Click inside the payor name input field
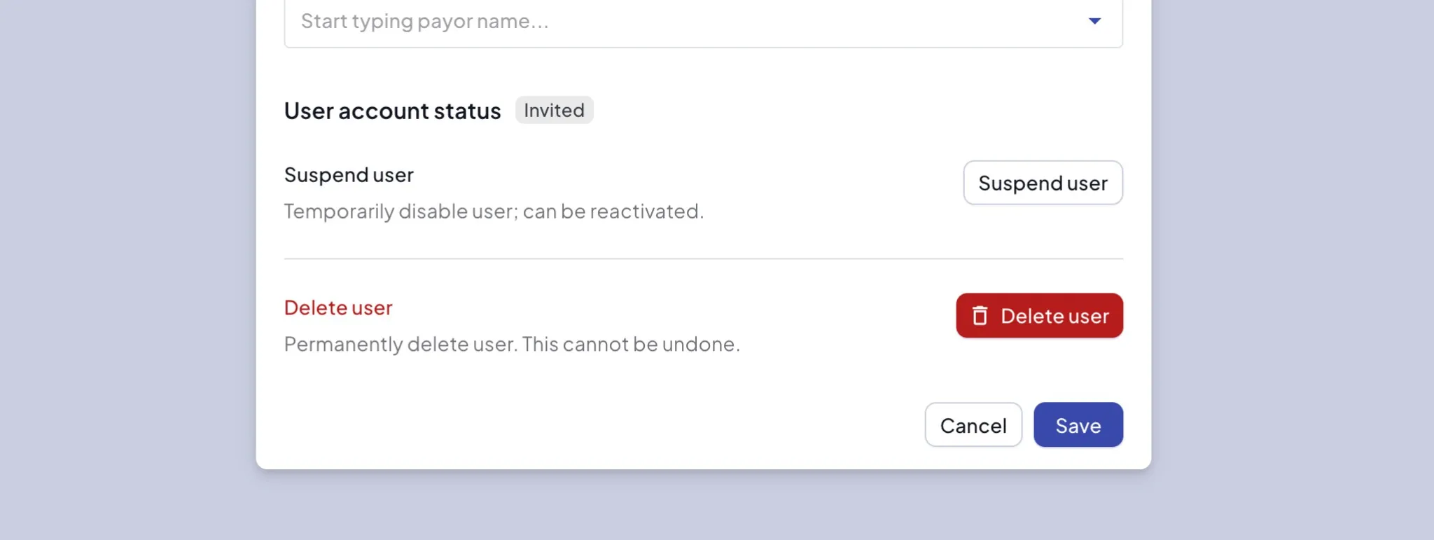 pyautogui.click(x=630, y=21)
